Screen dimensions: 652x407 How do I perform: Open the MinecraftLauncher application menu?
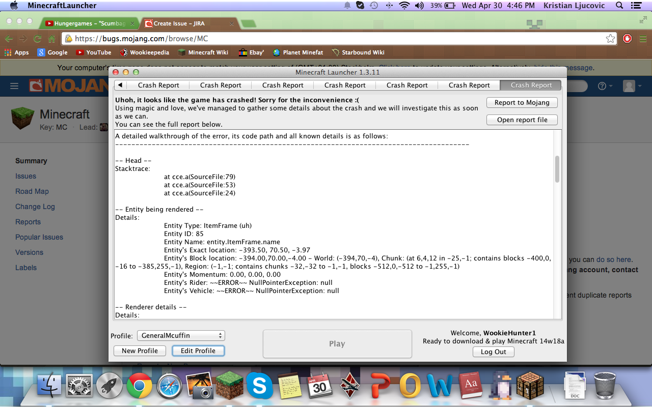point(62,6)
